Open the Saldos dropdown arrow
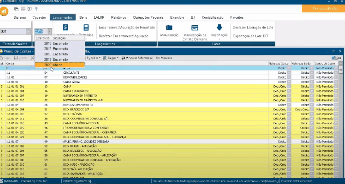345x184 pixels. [117, 58]
